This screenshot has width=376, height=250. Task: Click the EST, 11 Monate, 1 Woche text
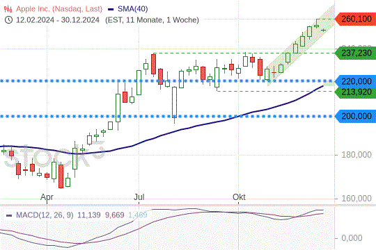pyautogui.click(x=152, y=19)
